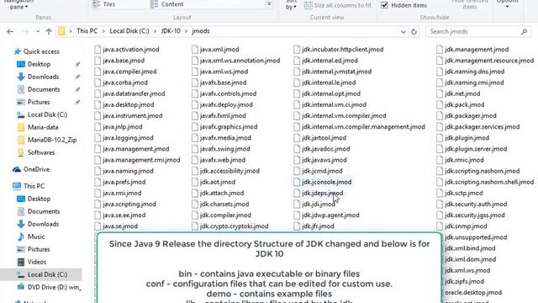Select jdk.incubator.httpclient.jmod file icon
This screenshot has width=538, height=303.
(x=297, y=50)
